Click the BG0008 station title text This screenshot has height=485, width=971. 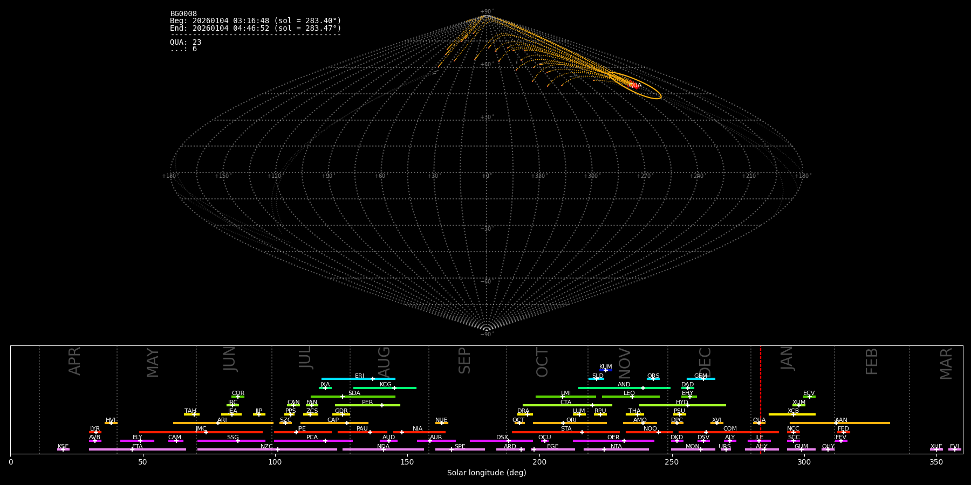tap(183, 13)
